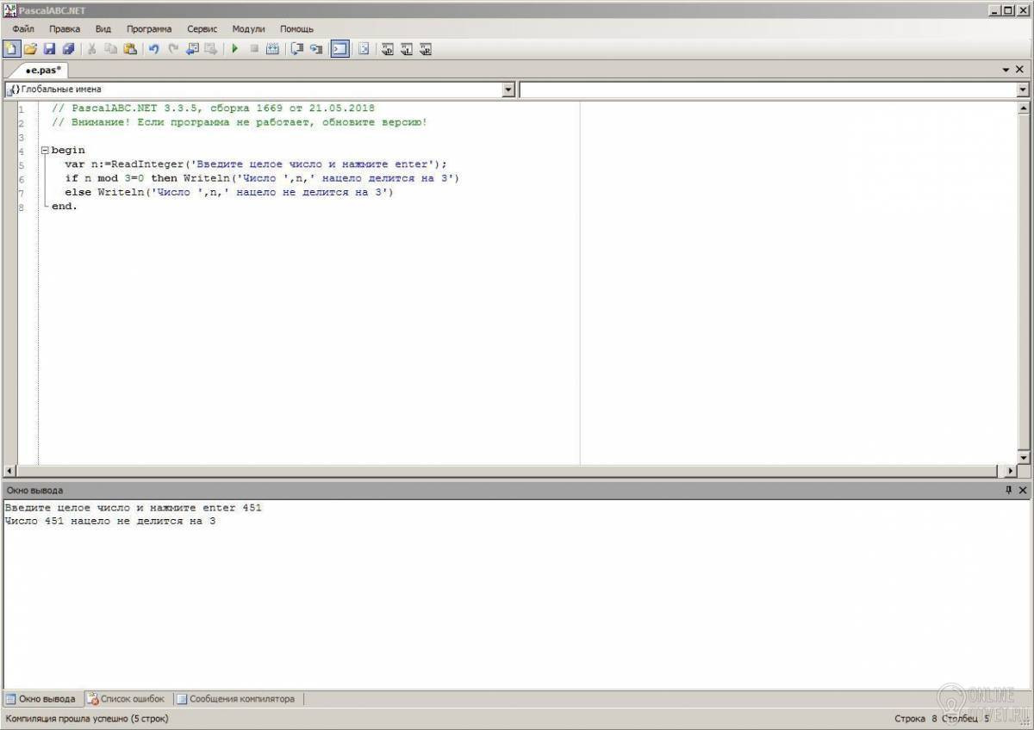1034x730 pixels.
Task: Expand the empty right navigation dropdown
Action: pos(1023,90)
